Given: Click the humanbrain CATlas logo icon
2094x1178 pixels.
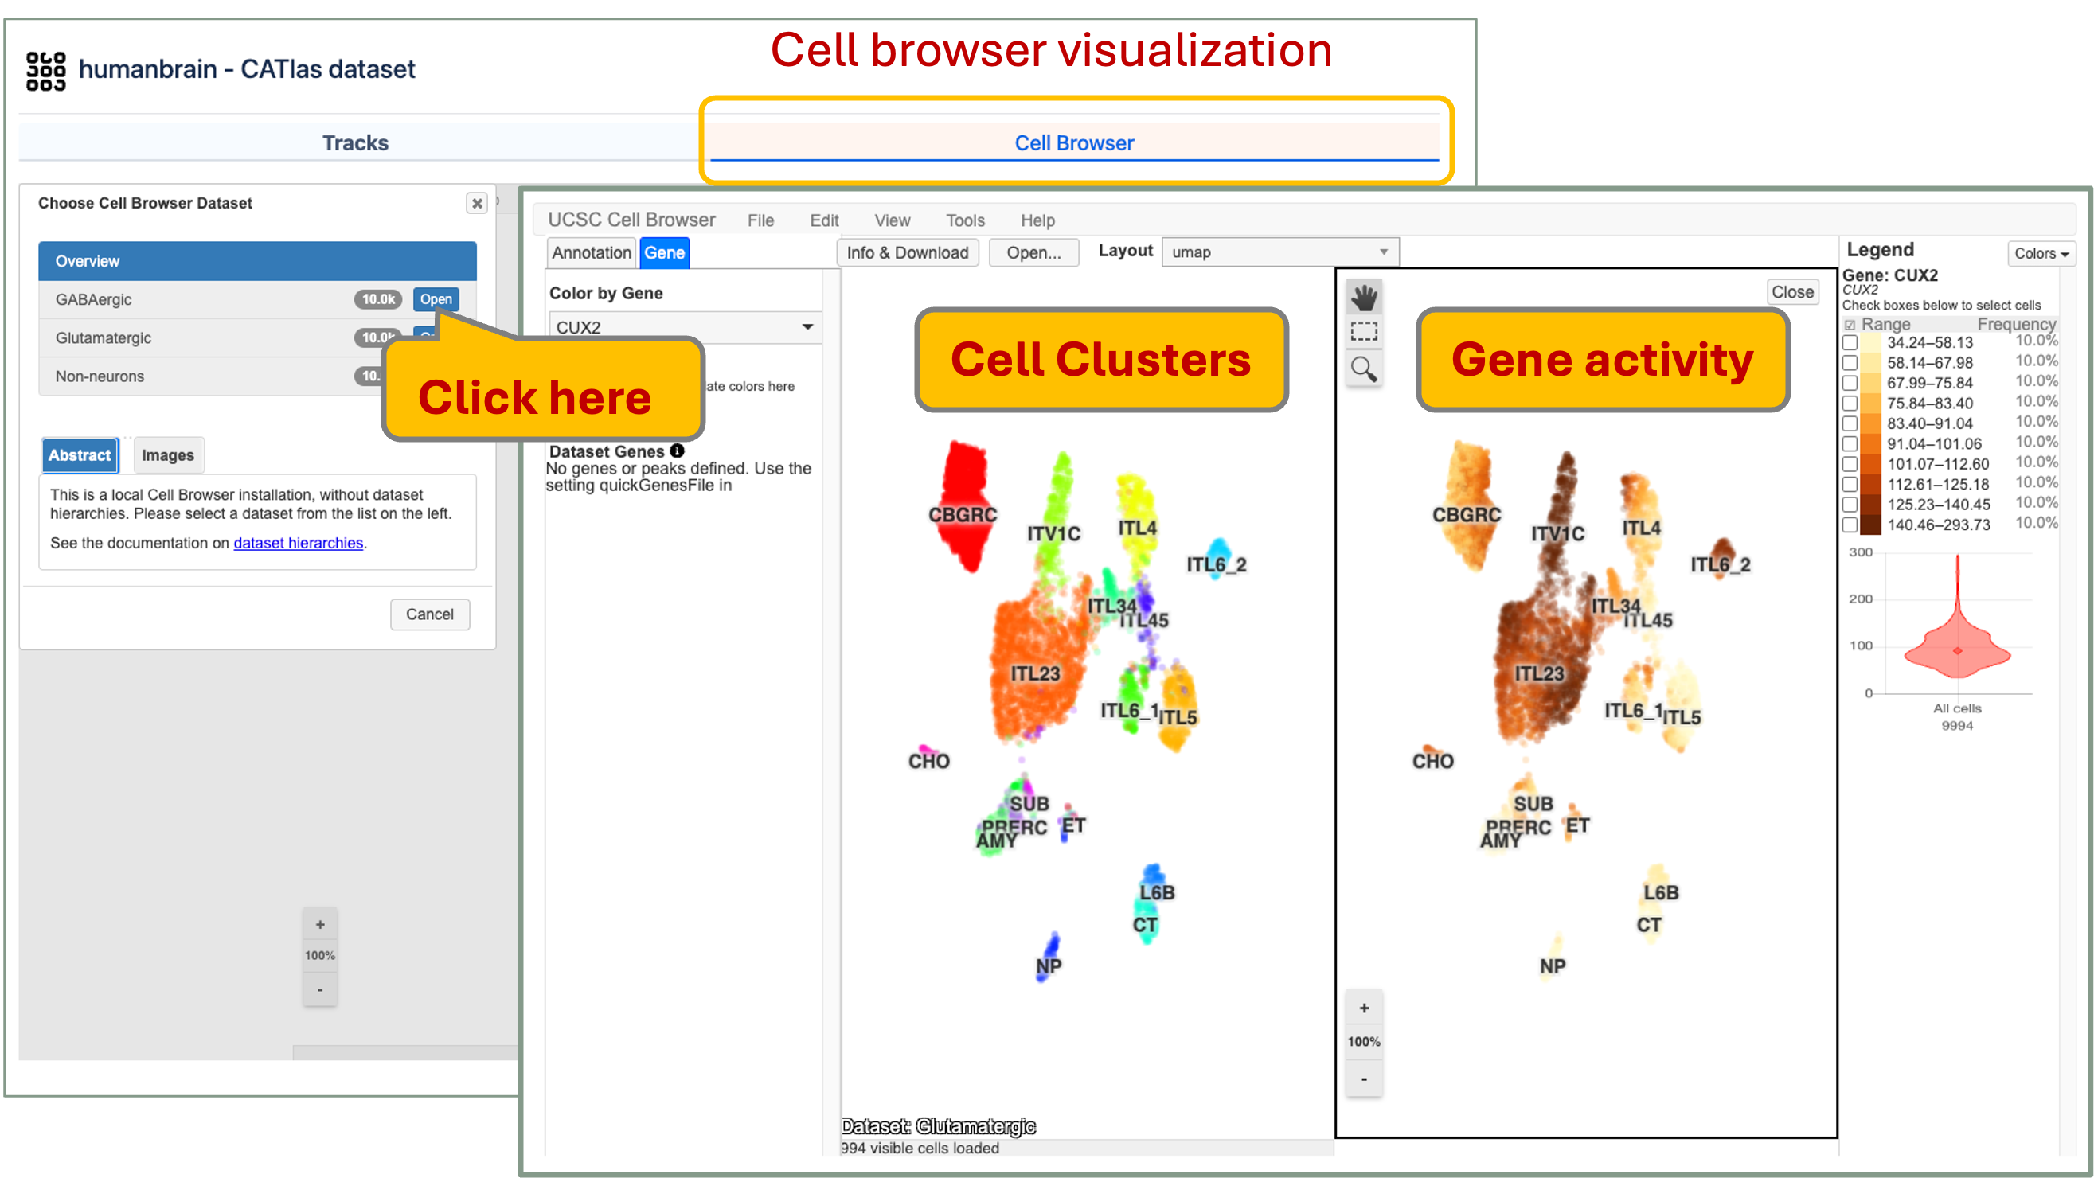Looking at the screenshot, I should click(x=45, y=71).
